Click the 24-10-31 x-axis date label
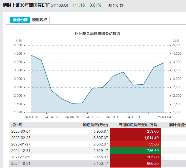The image size is (186, 168). (x=113, y=117)
